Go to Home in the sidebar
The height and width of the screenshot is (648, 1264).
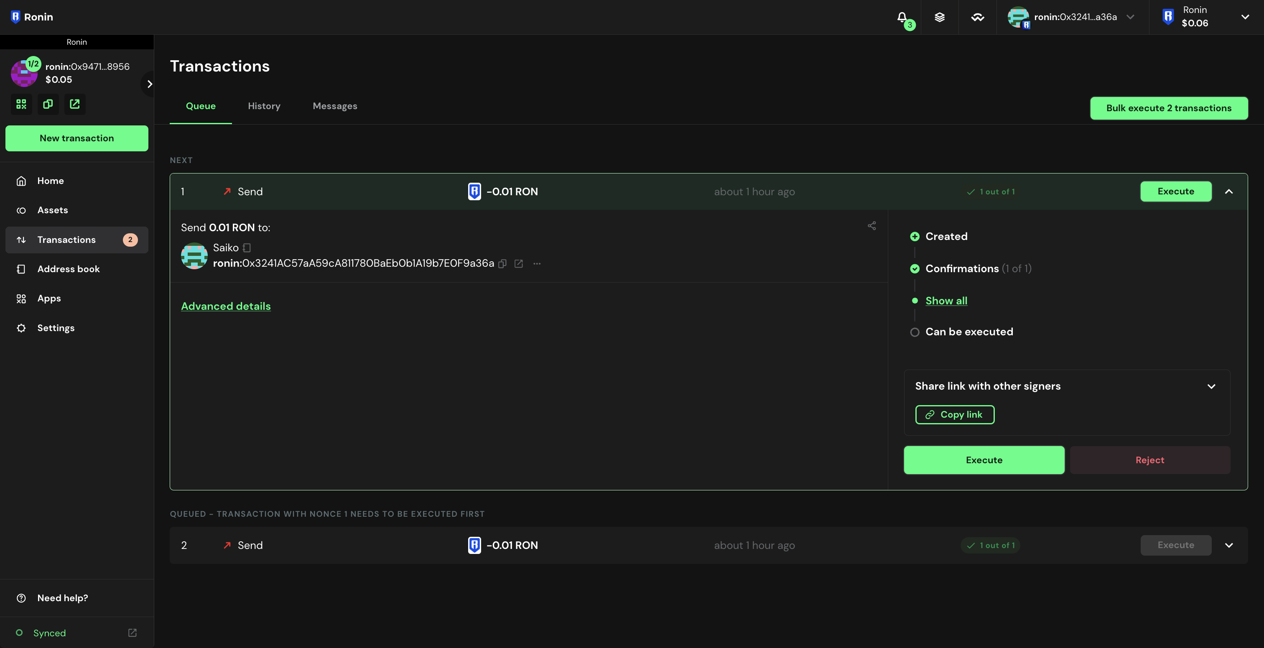(x=76, y=181)
